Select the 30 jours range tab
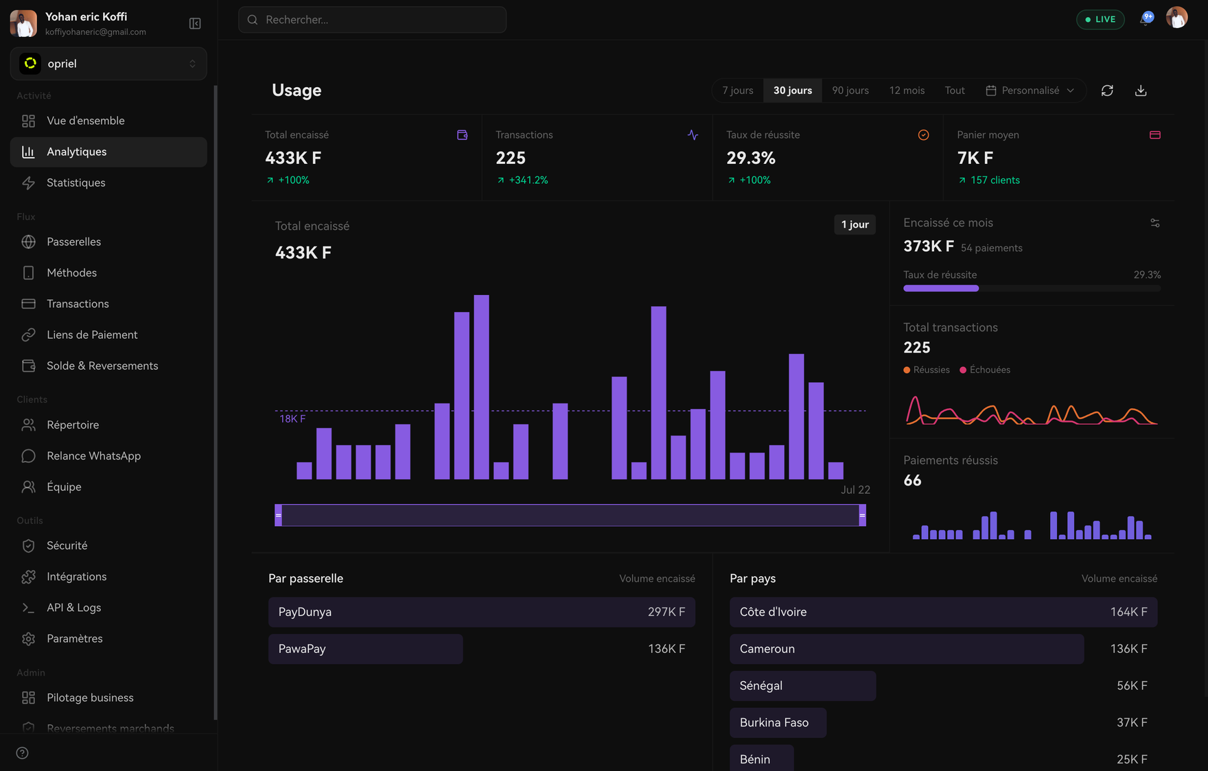The width and height of the screenshot is (1208, 771). (793, 91)
